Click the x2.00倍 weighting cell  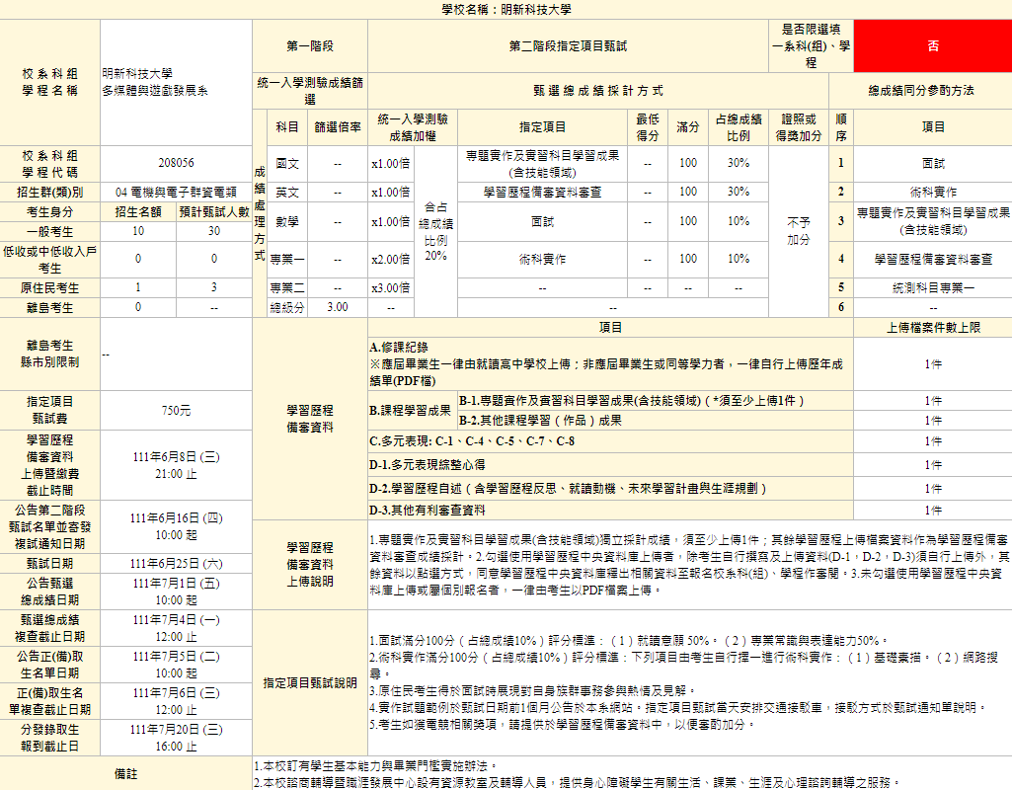[390, 260]
